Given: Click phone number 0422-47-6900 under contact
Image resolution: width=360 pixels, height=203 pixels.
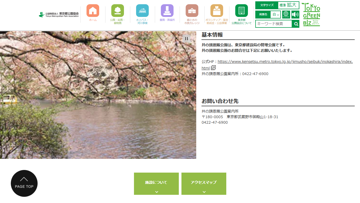Looking at the screenshot, I should [215, 122].
